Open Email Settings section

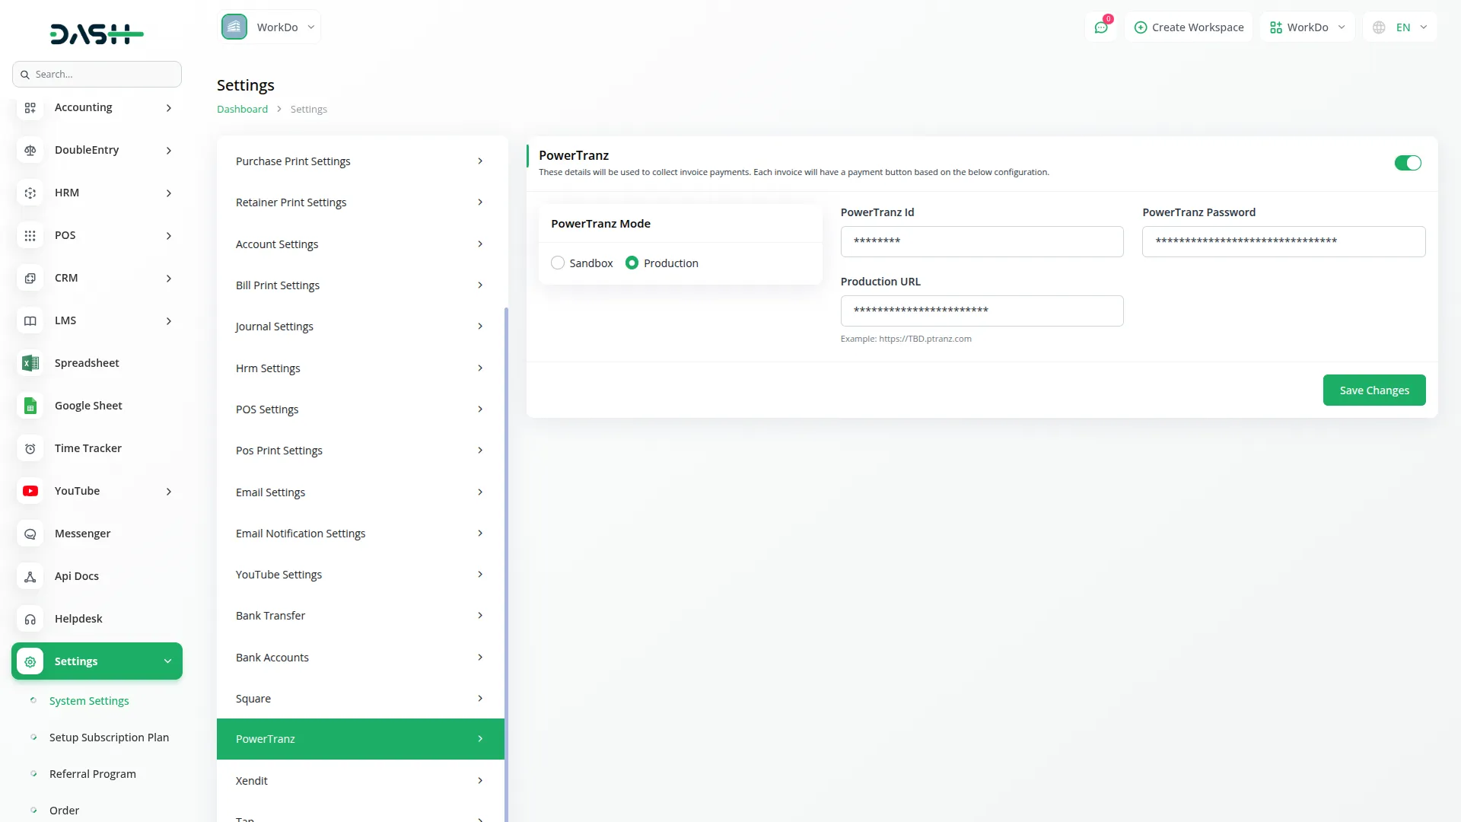click(360, 492)
